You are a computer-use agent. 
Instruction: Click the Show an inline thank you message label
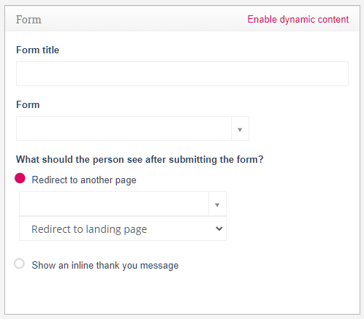(x=105, y=266)
